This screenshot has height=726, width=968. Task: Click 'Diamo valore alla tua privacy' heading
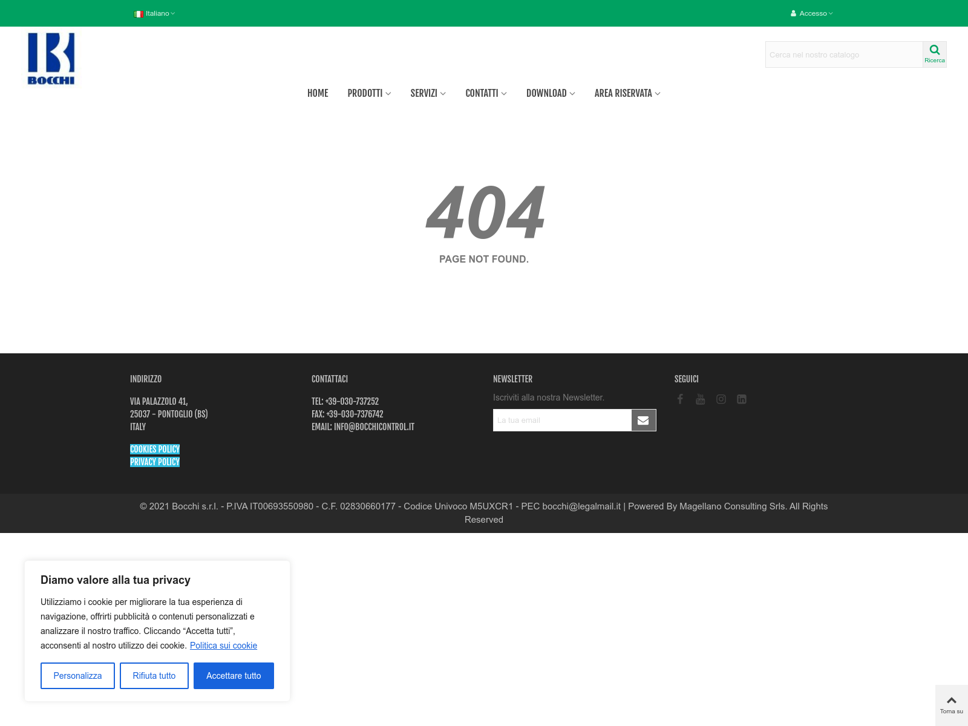116,580
